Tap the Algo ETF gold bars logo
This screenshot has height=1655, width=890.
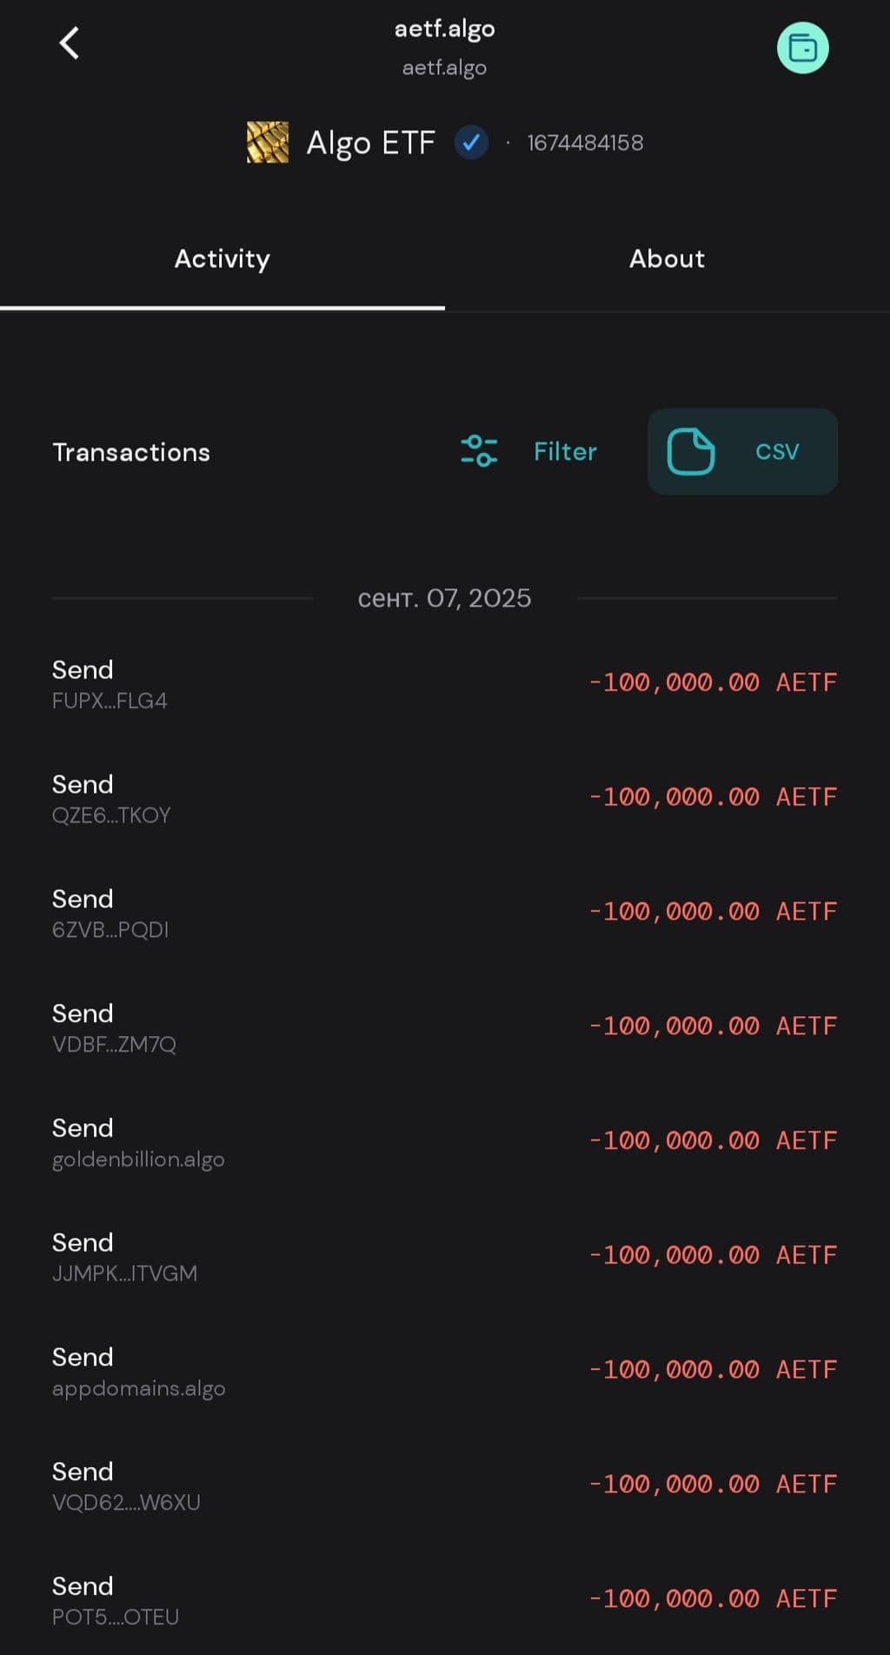point(268,143)
